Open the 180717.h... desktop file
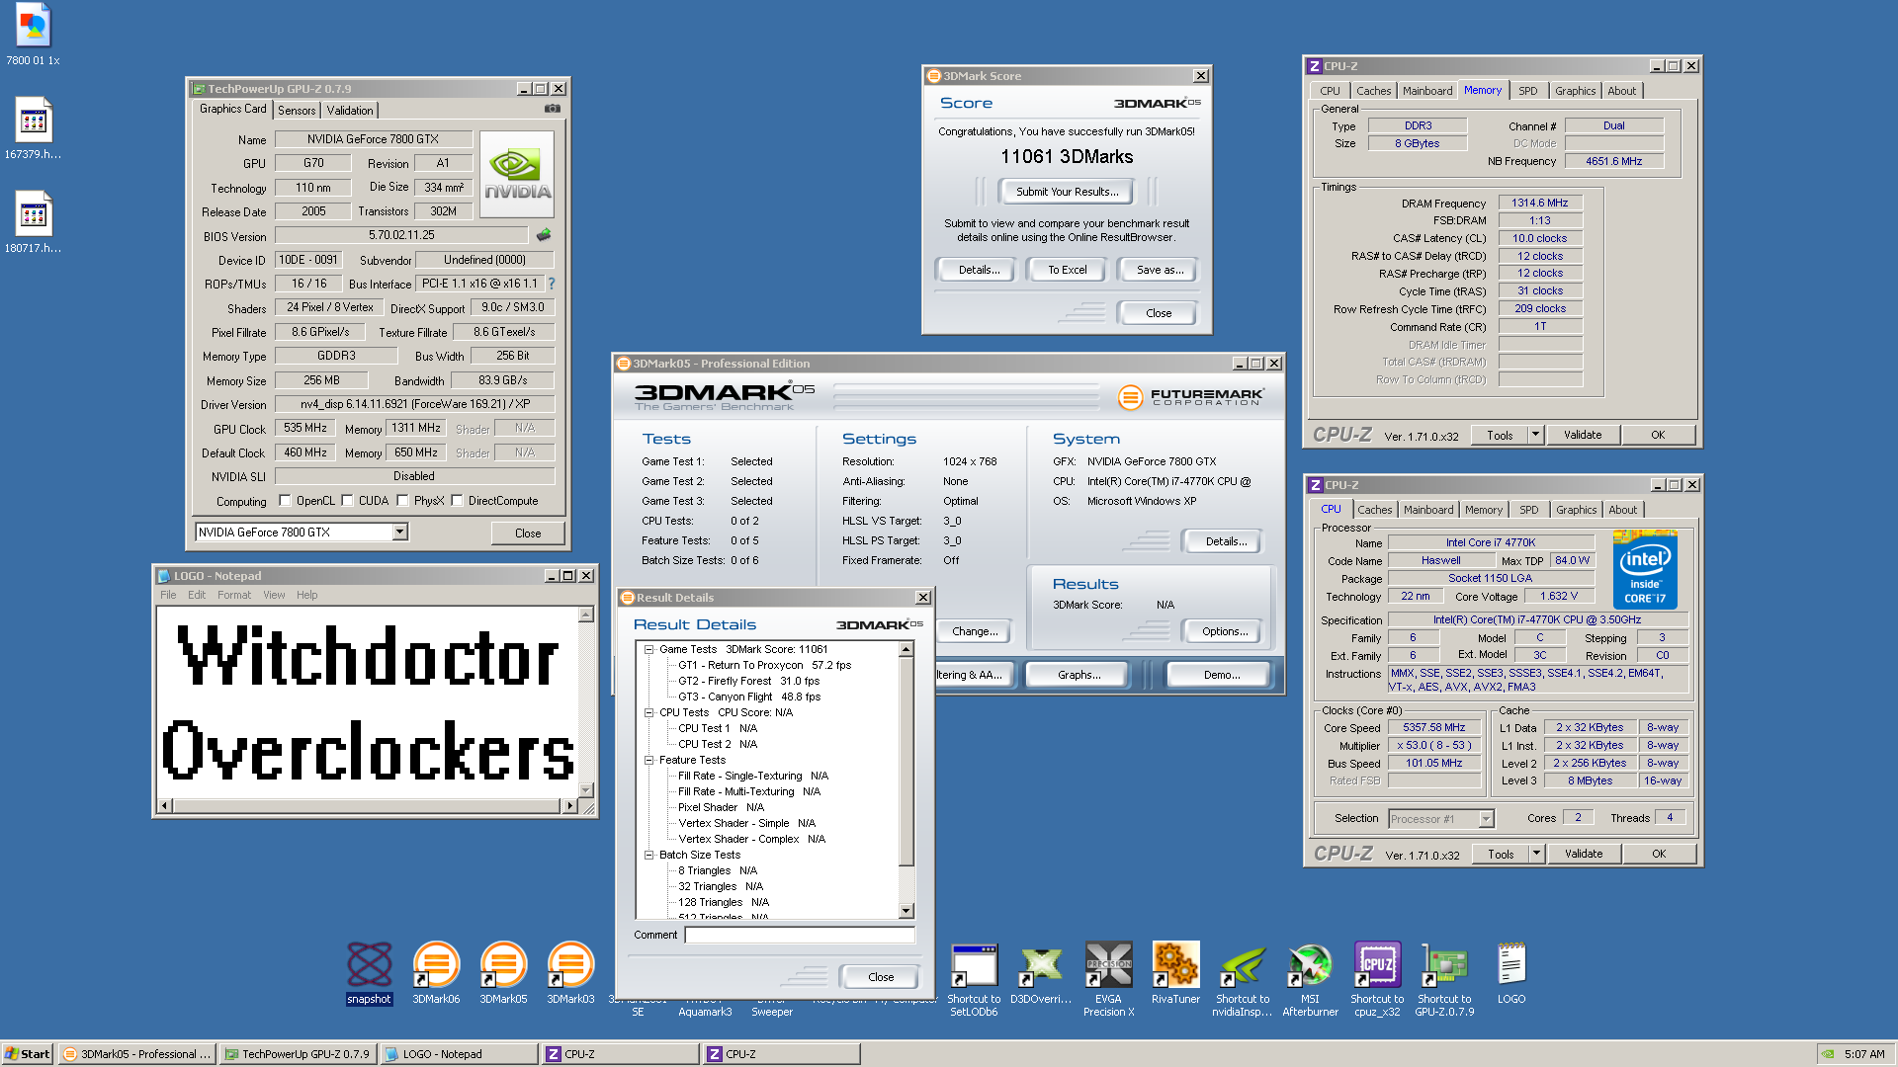Viewport: 1898px width, 1067px height. tap(33, 221)
